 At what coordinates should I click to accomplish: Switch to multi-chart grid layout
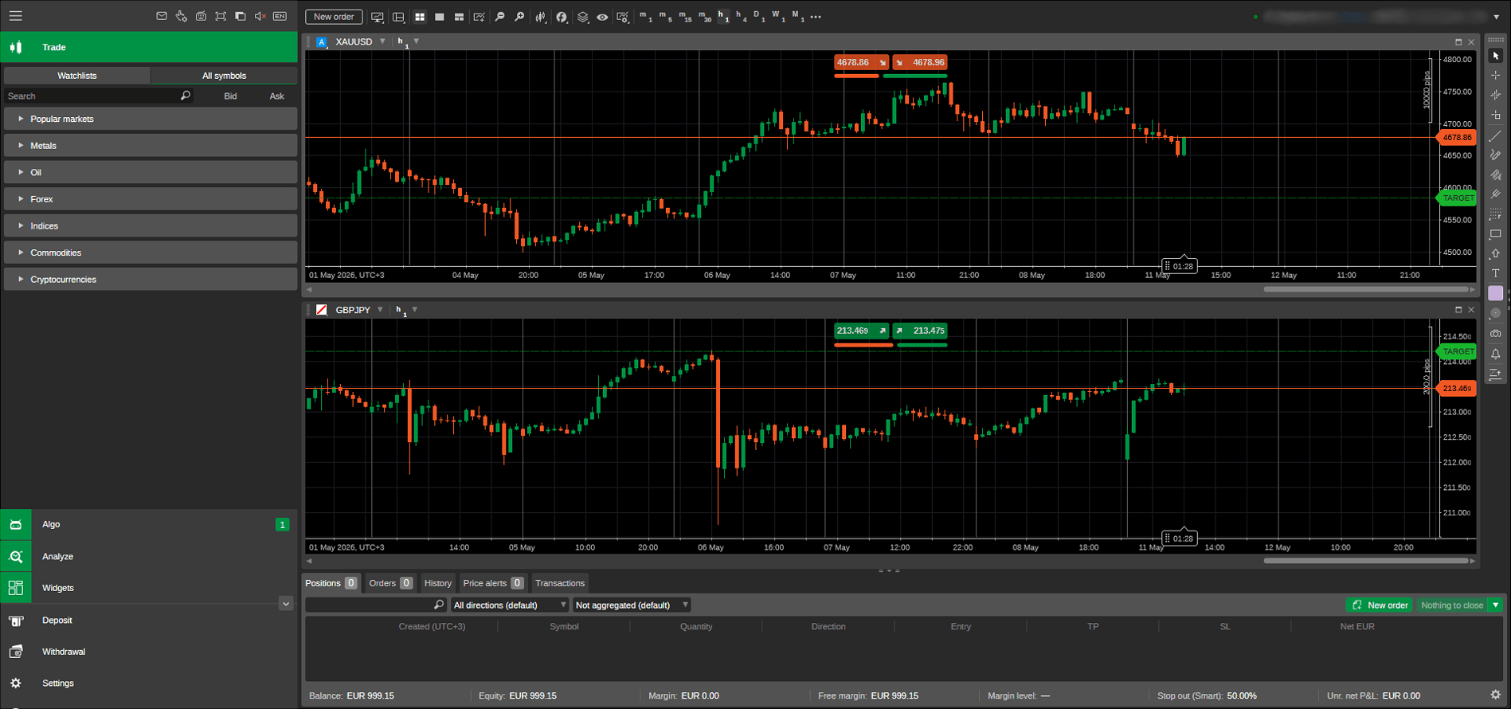[x=420, y=17]
